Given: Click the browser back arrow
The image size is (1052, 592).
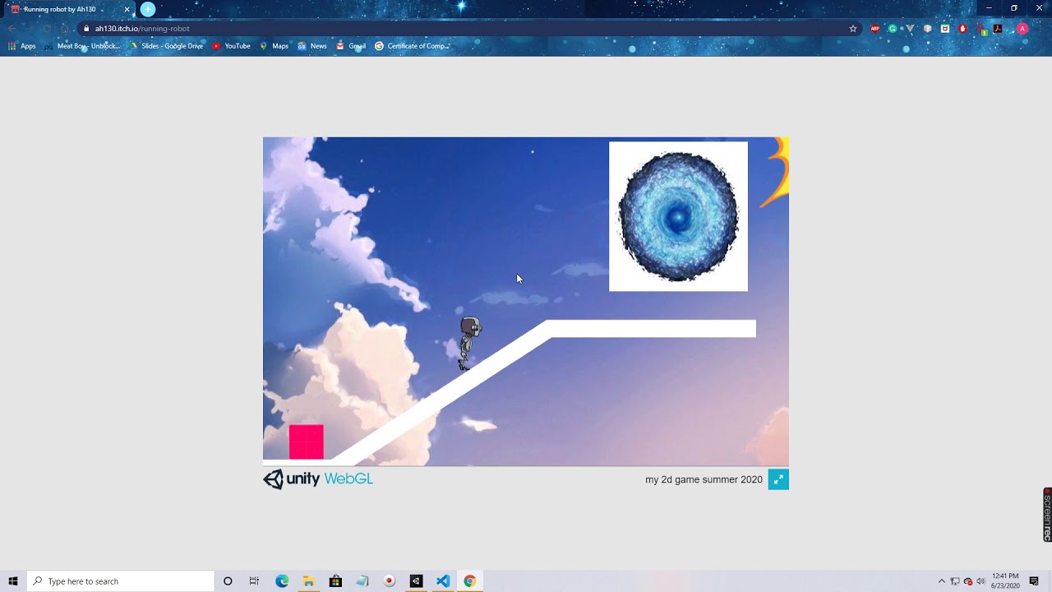Looking at the screenshot, I should point(12,28).
